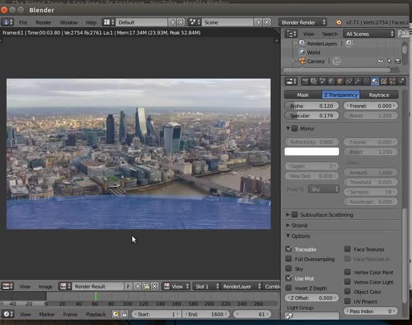Open the Outliner editor type icon
The height and width of the screenshot is (325, 412).
[x=291, y=34]
